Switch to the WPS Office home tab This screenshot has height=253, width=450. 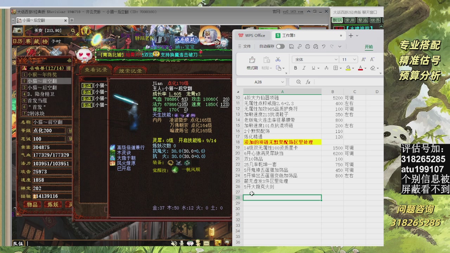(x=252, y=35)
